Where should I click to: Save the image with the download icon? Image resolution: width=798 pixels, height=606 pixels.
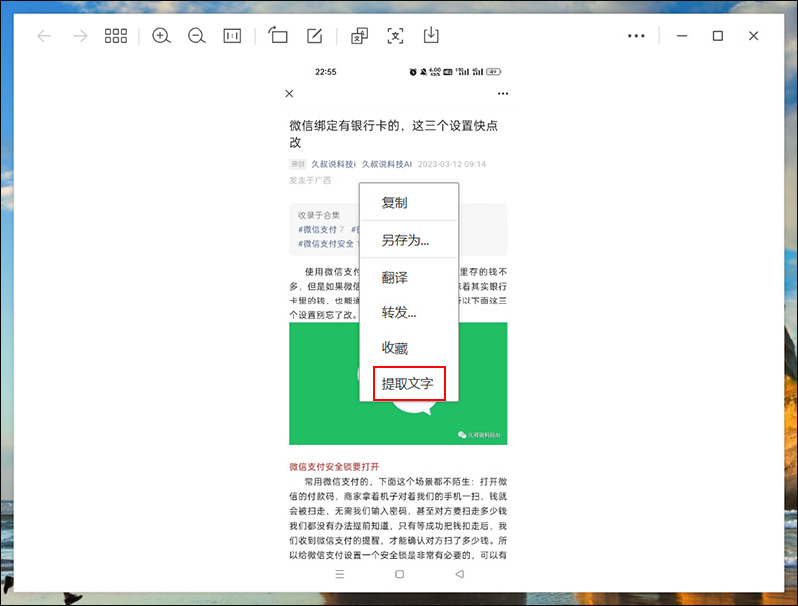(430, 36)
